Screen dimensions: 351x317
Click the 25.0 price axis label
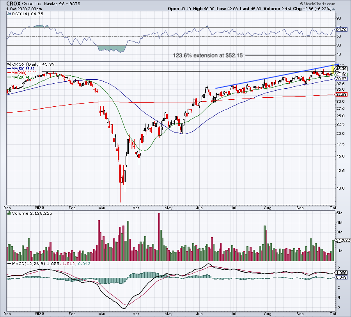pos(340,116)
